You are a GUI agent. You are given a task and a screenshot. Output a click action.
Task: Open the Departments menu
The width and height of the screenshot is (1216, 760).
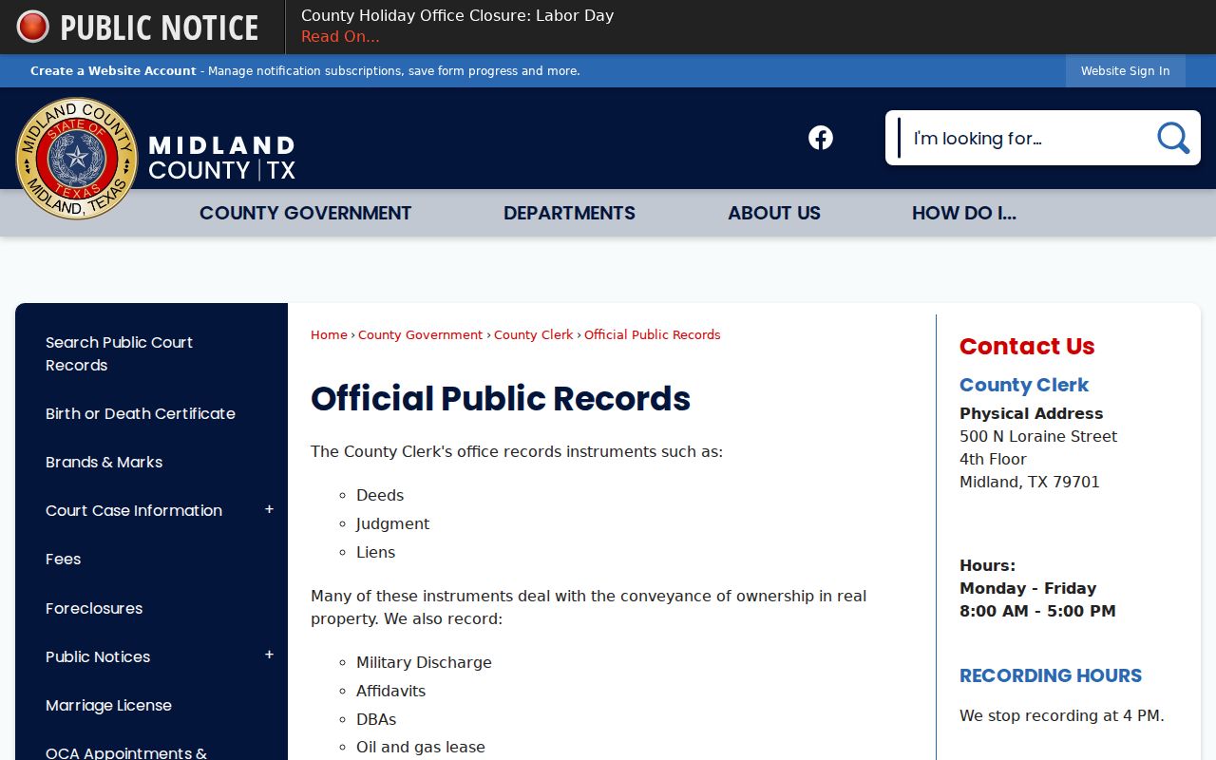coord(569,213)
